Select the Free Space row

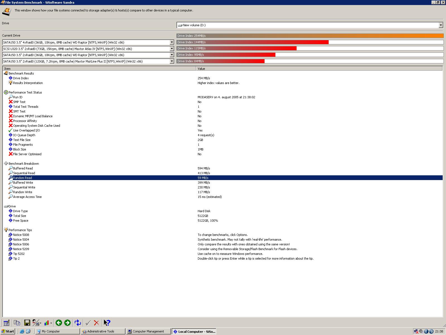pos(223,221)
